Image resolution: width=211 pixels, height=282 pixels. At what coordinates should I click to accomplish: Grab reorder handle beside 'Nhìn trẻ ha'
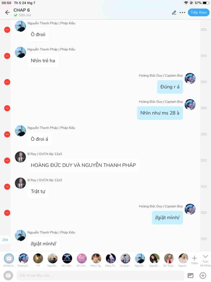pyautogui.click(x=204, y=56)
